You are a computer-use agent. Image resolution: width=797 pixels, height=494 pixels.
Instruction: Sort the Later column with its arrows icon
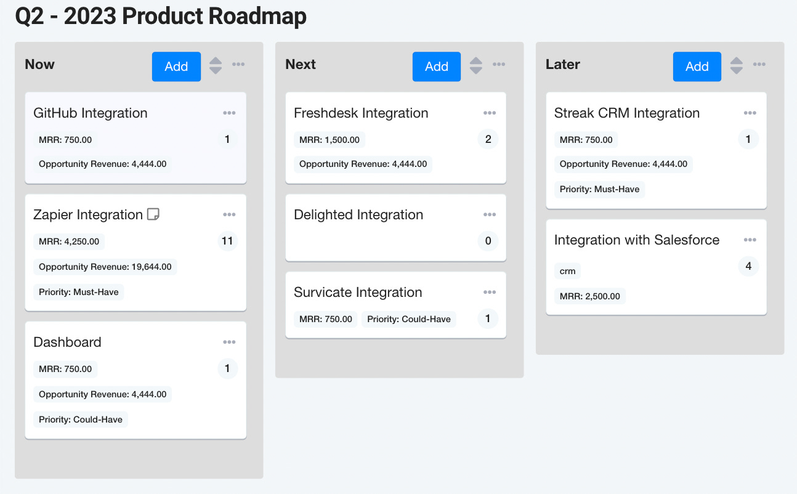737,65
